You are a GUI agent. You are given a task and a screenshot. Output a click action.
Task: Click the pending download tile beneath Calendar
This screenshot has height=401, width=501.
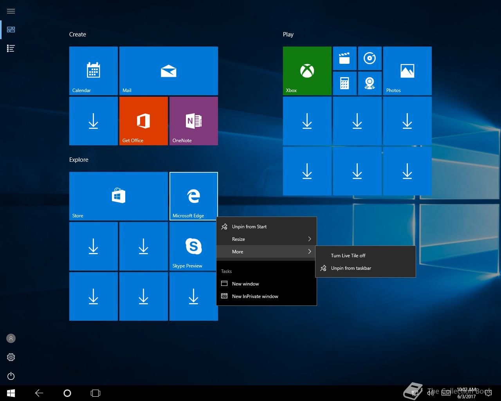(x=94, y=121)
